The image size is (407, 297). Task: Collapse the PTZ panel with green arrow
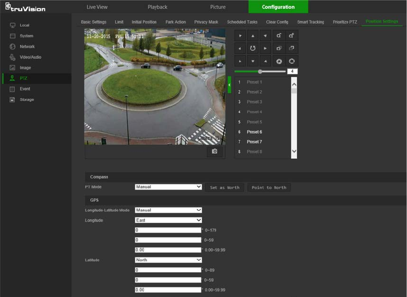(229, 85)
